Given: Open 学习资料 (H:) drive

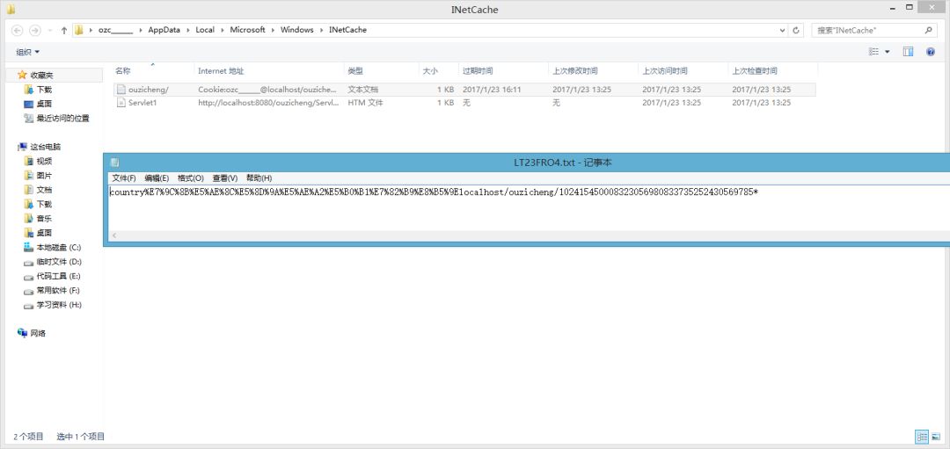Looking at the screenshot, I should tap(59, 306).
